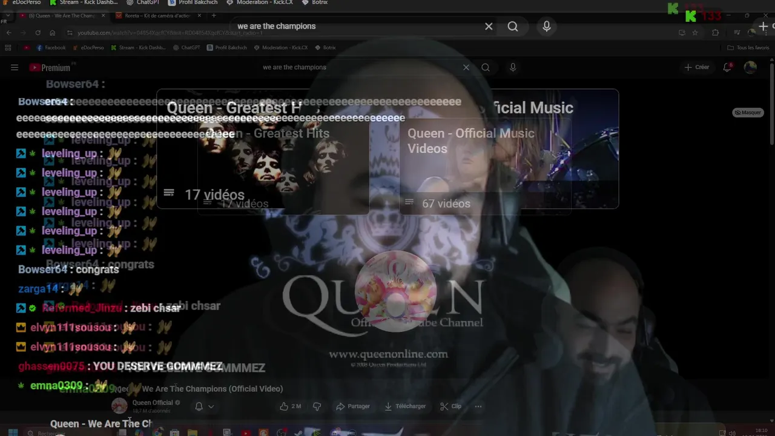
Task: Like the video showing 2 M likes
Action: (x=290, y=406)
